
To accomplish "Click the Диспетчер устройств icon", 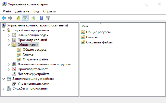I will 14,74.
